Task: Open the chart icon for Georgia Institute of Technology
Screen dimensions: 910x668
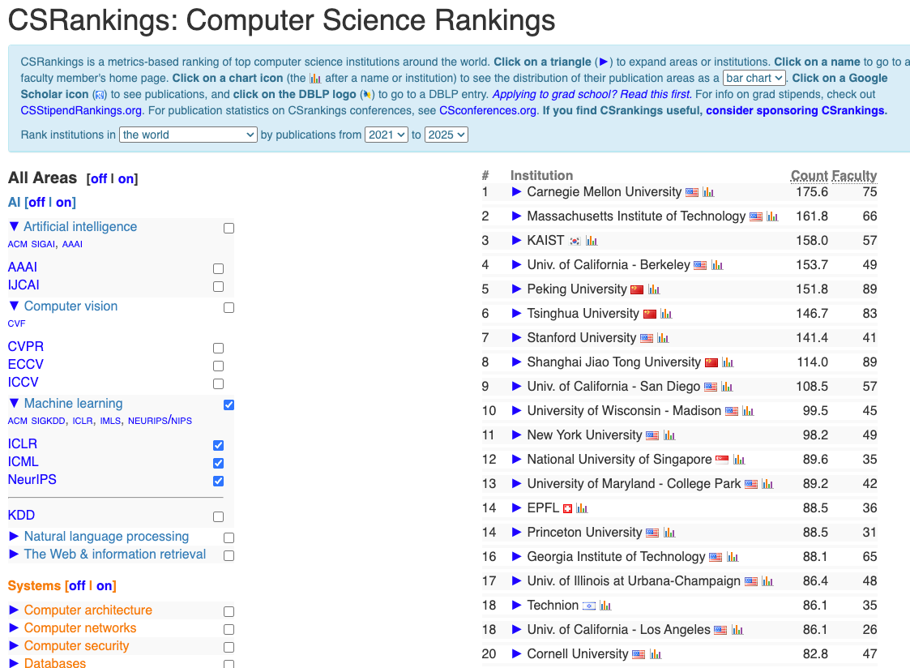Action: click(733, 557)
